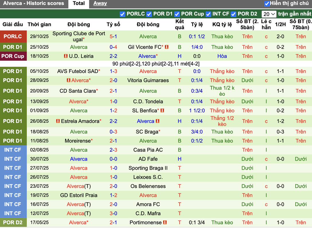Open the Sporting Braga II team link
This screenshot has width=312, height=229.
tap(148, 168)
